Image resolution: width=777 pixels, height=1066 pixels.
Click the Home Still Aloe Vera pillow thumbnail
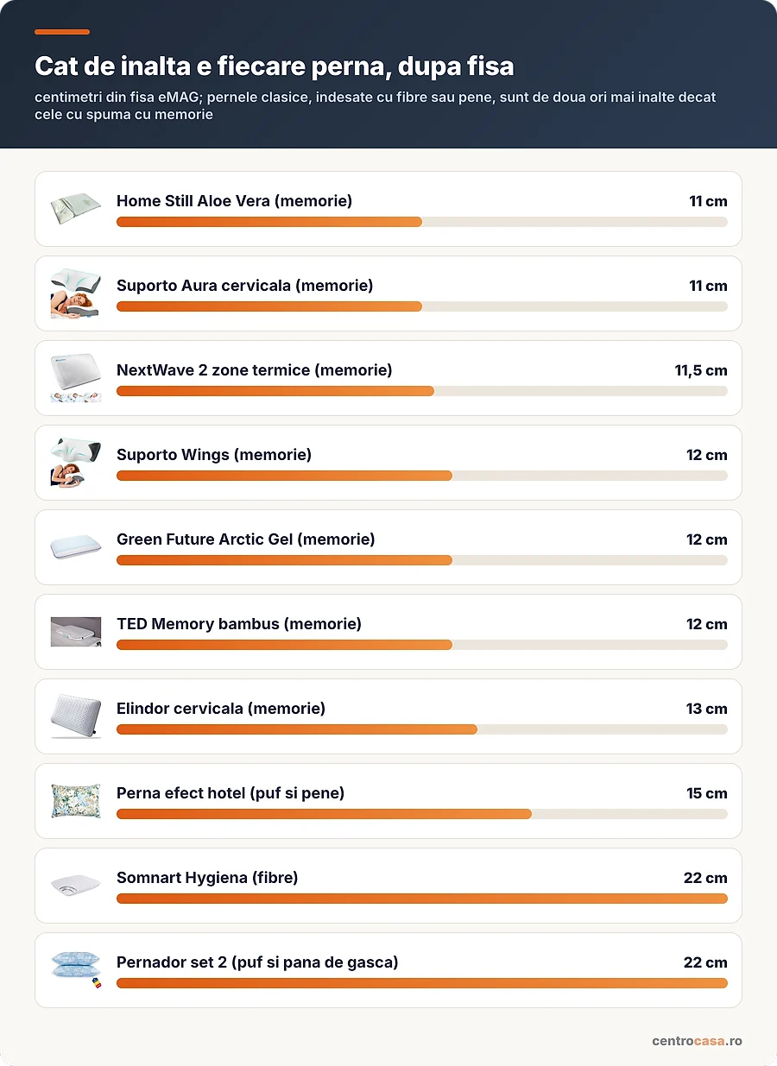tap(76, 209)
